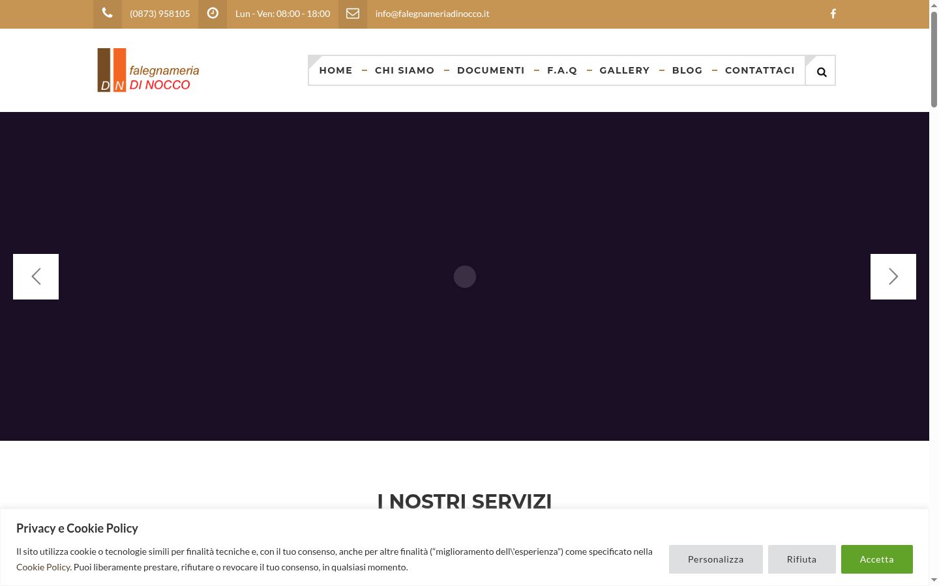Click the scrollbar down arrow
Screen dimensions: 939x586
pos(934,579)
